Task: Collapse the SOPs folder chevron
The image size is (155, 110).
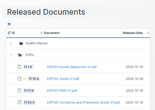Action: click(11, 55)
